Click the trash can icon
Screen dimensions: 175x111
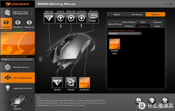(41, 59)
